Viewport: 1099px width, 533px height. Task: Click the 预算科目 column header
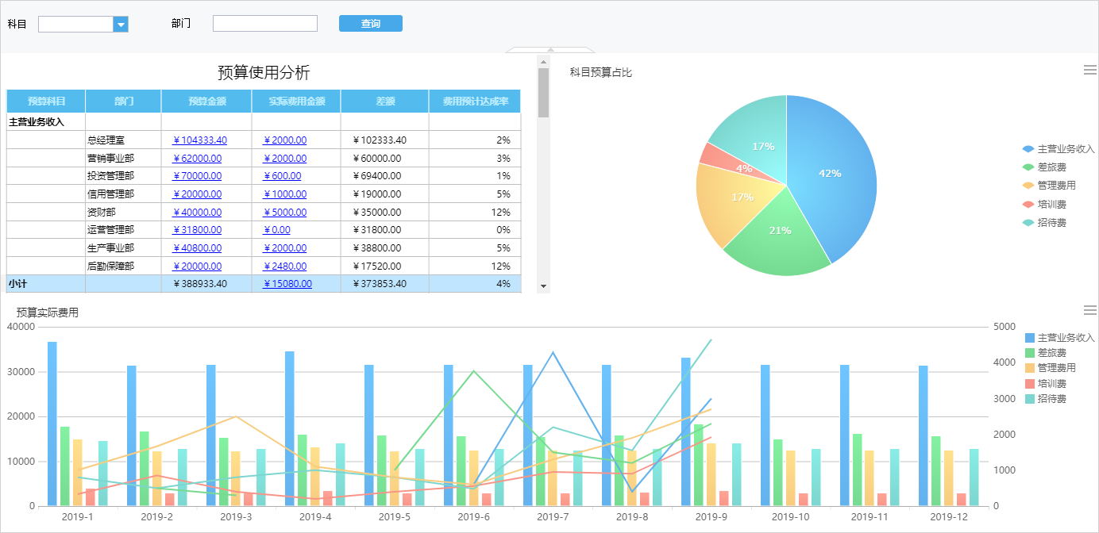47,101
